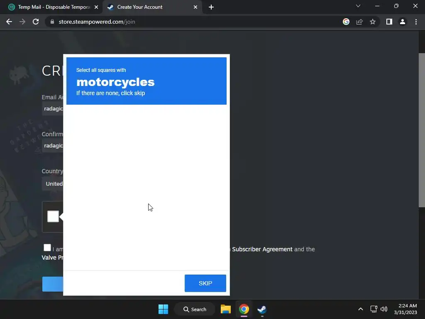Click the volume speaker tray icon
The image size is (425, 319).
click(384, 309)
